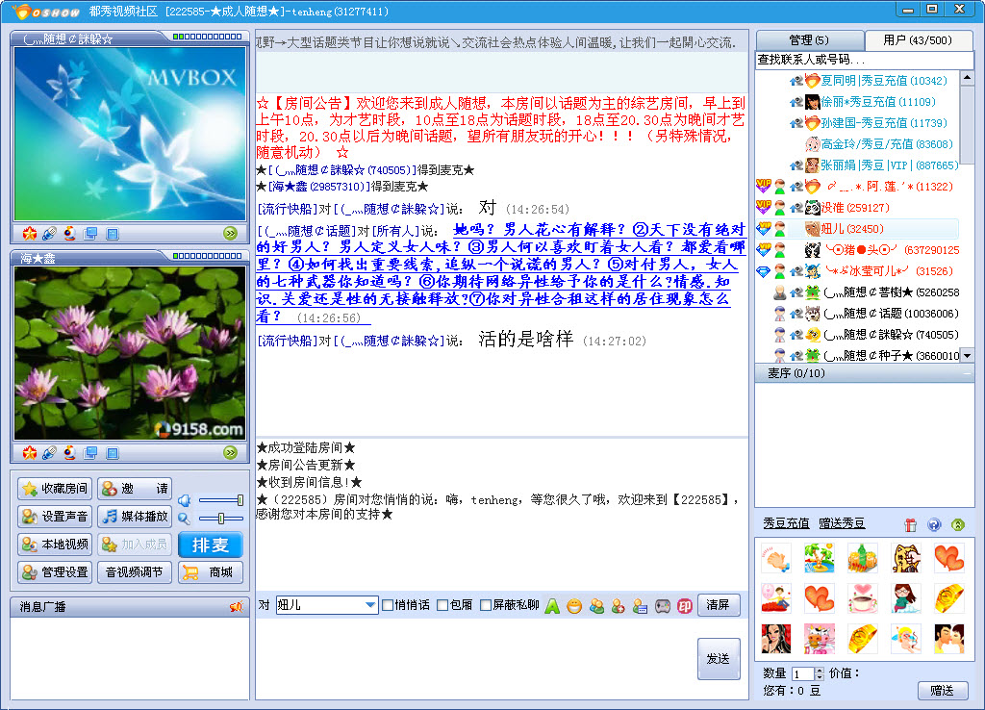
Task: Click the green collapse arrows icon in gift panel
Action: [x=958, y=524]
